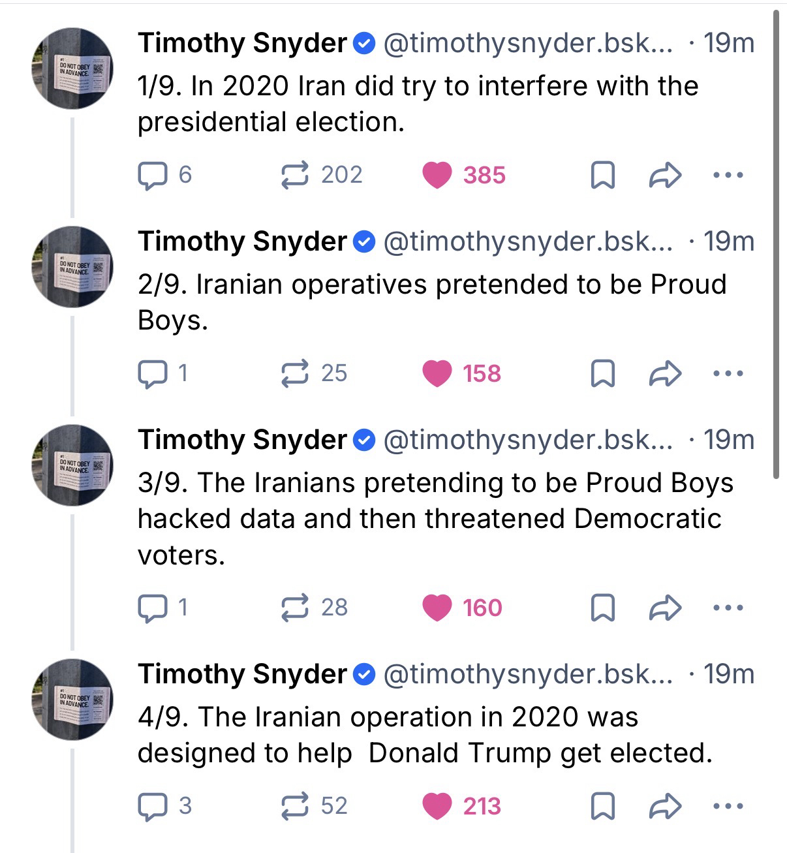Screen dimensions: 787x853
Task: Open the avatar thumbnail beside the 3/9 post
Action: point(73,465)
